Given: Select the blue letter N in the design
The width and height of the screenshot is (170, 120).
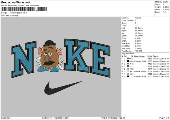Looking at the screenshot, I should pos(24,59).
